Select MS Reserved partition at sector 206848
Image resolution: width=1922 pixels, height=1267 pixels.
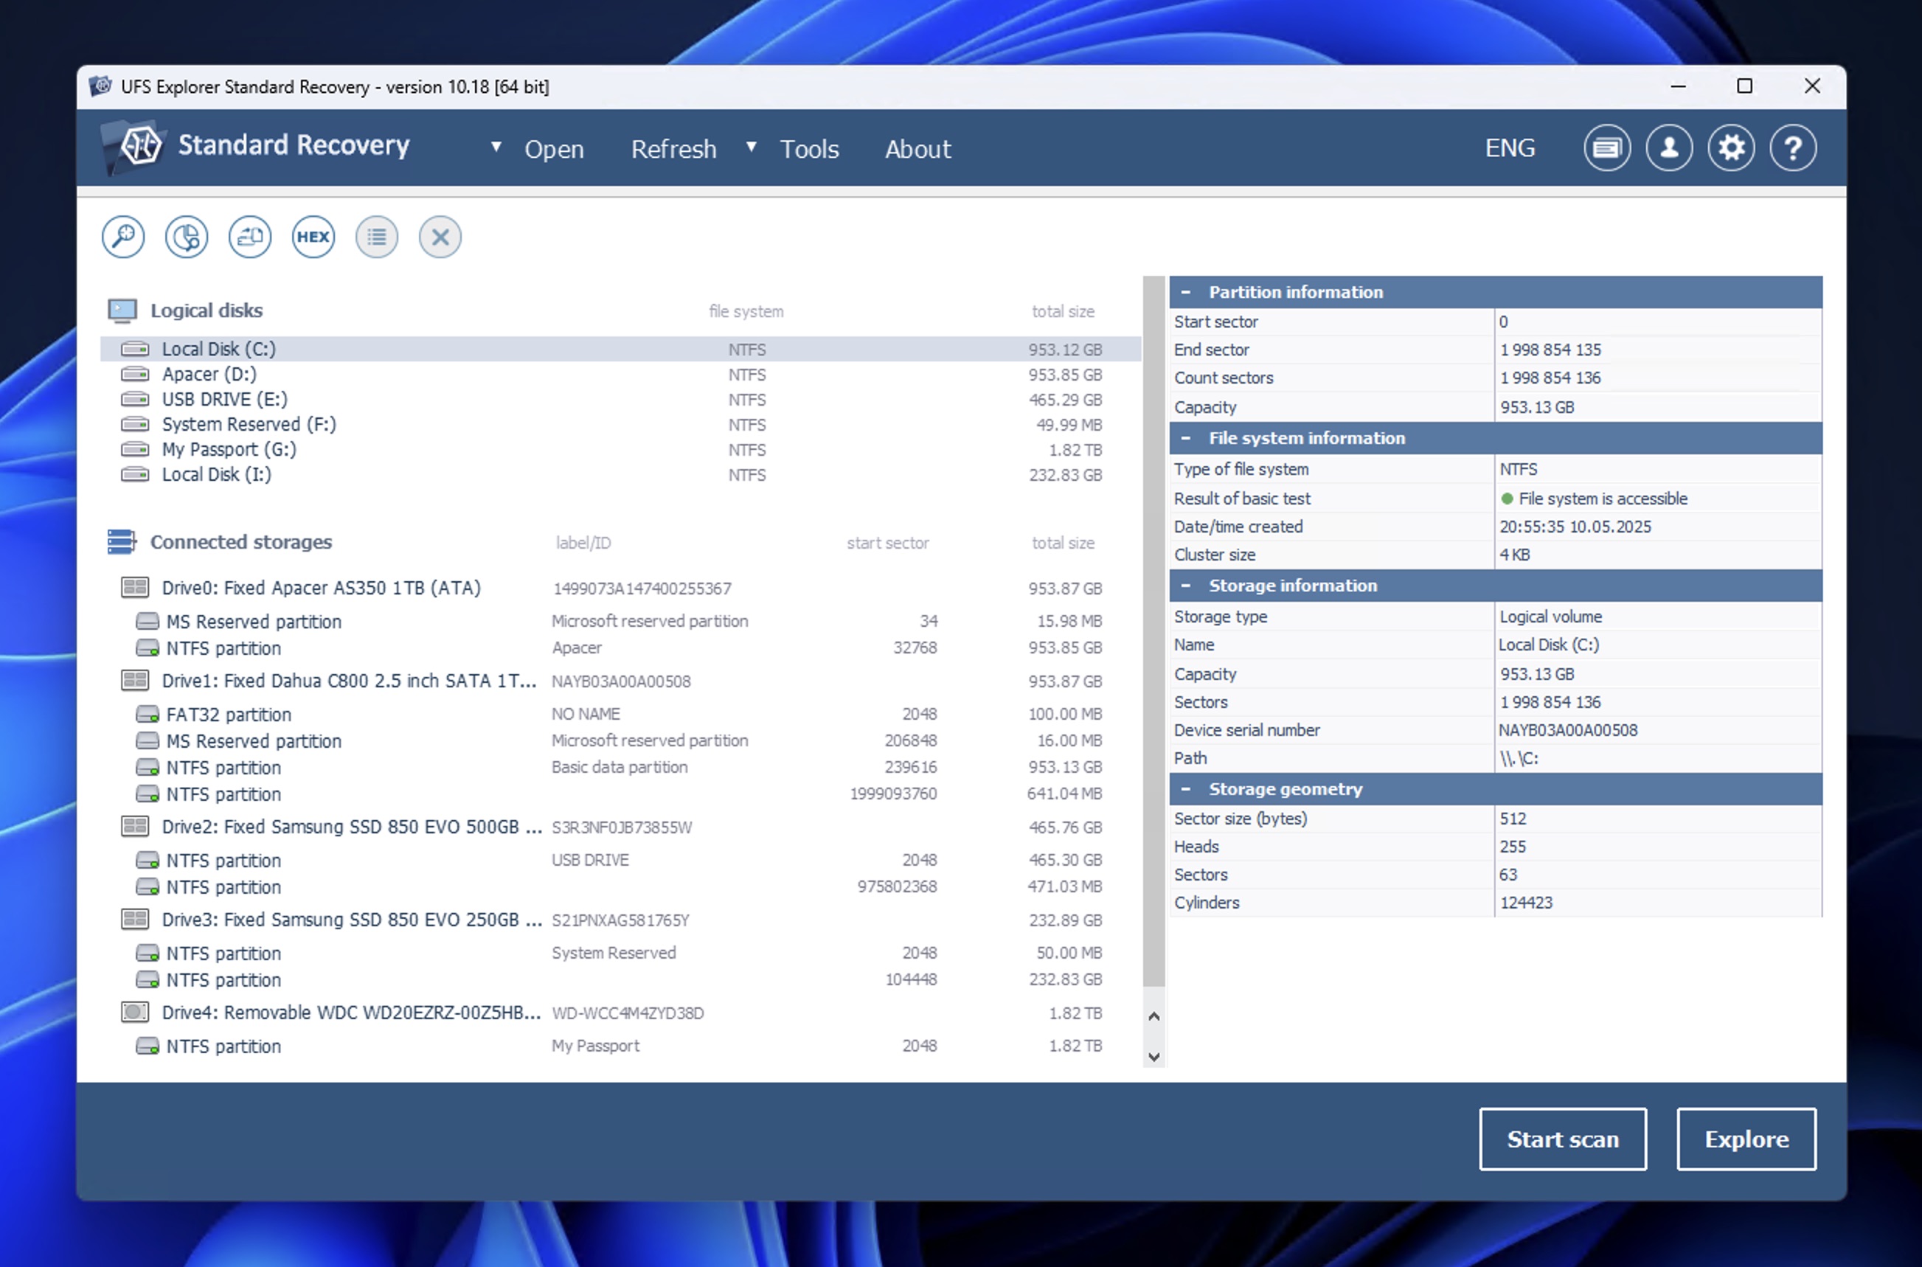click(620, 741)
